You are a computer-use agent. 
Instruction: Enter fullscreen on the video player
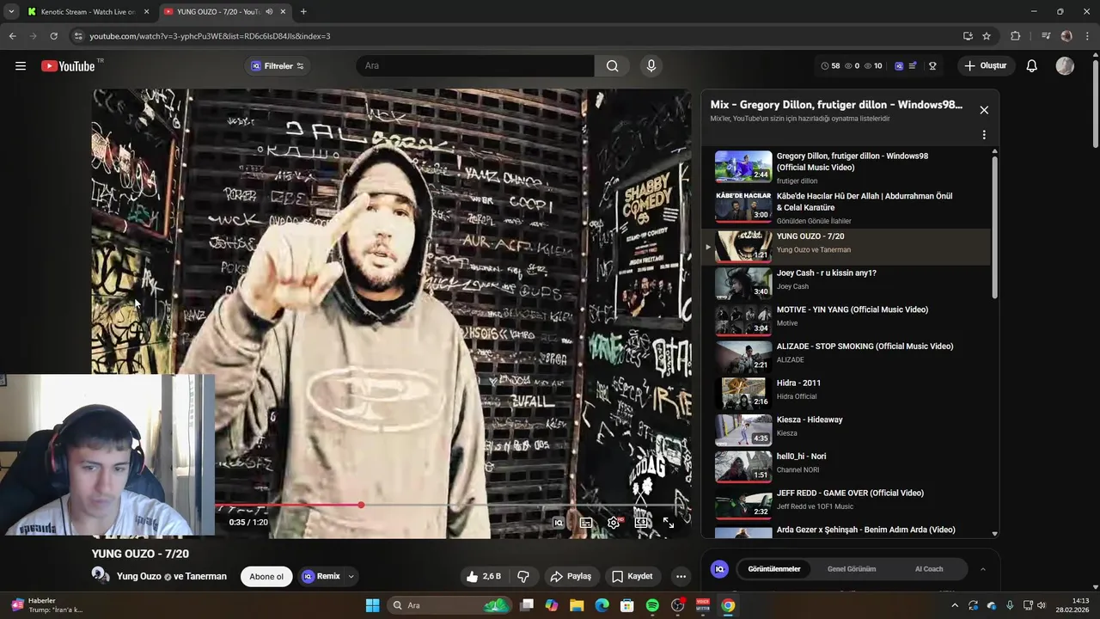tap(669, 522)
